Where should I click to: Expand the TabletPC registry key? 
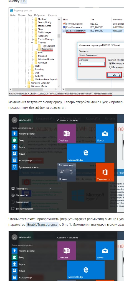pos(29,76)
